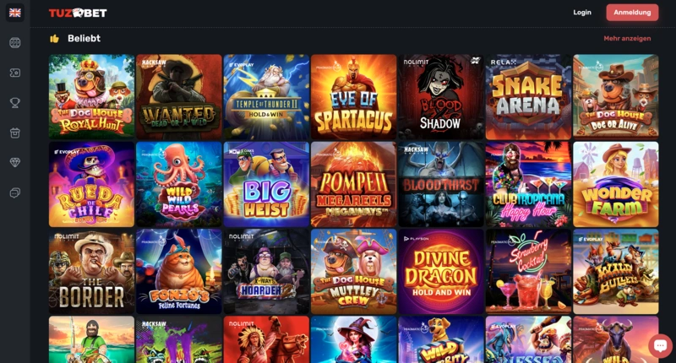Open the Wanted Dead or a Wild game

click(179, 97)
